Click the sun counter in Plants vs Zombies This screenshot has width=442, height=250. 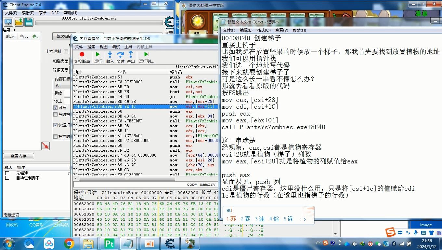pos(197,24)
